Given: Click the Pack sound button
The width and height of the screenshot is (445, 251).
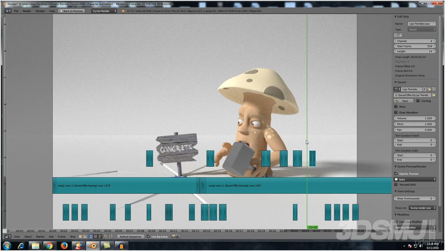Looking at the screenshot, I should click(403, 101).
